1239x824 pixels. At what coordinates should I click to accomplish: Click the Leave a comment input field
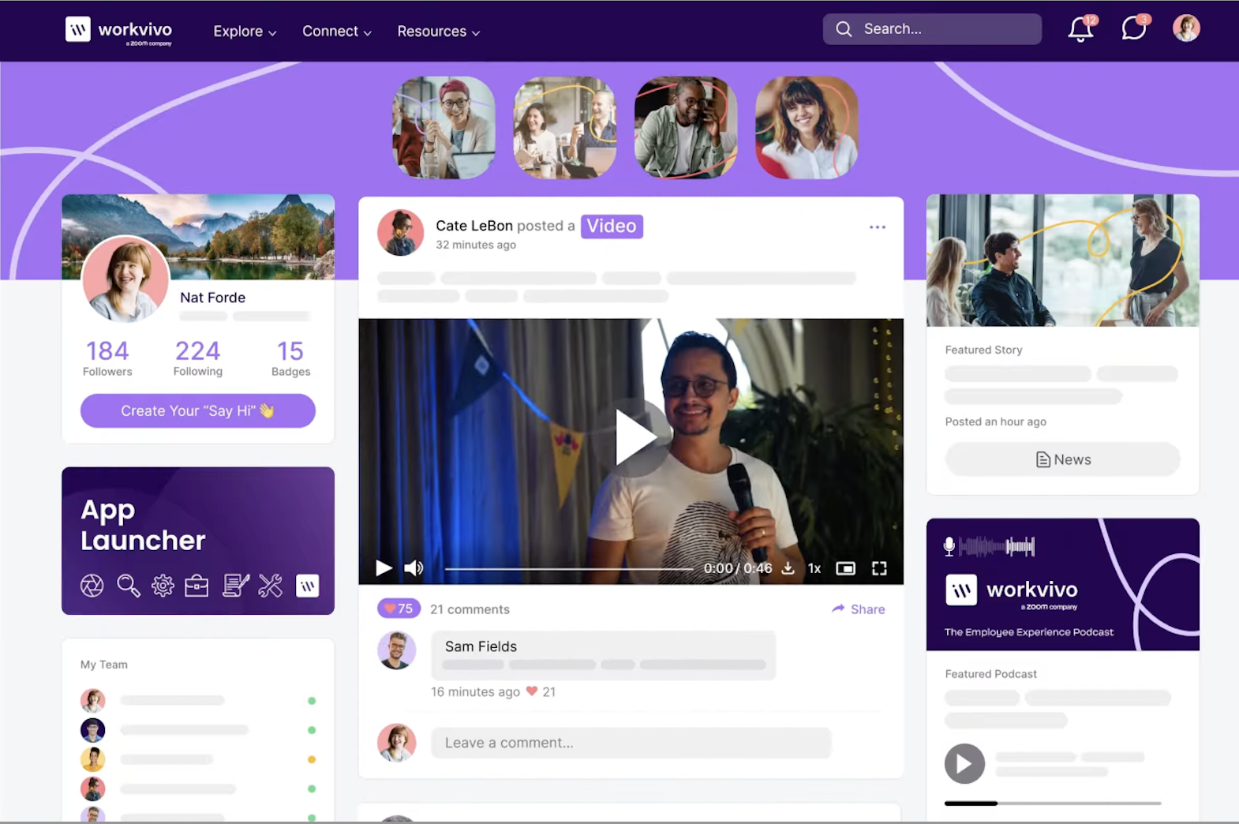631,743
